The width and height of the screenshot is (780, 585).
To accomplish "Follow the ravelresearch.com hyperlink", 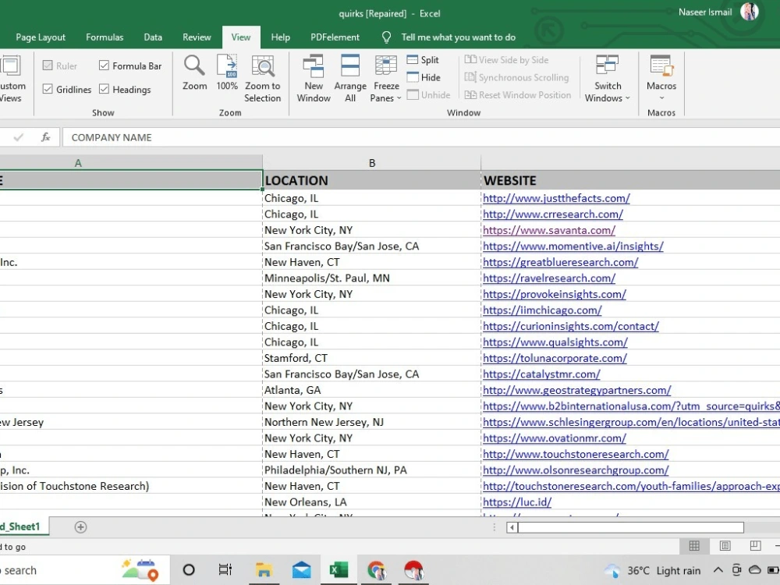I will (548, 278).
